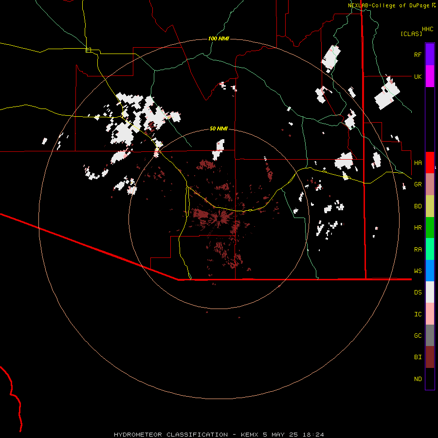Image resolution: width=438 pixels, height=438 pixels.
Task: Click the DS white legend swatch
Action: click(430, 292)
